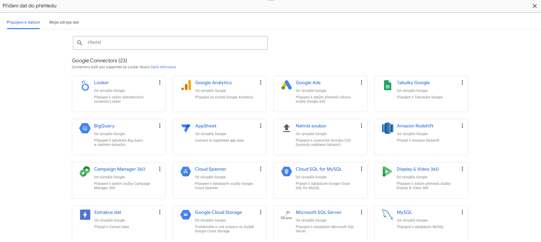Screen dimensions: 541x242
Task: Click the Looker connector icon
Action: coord(85,85)
